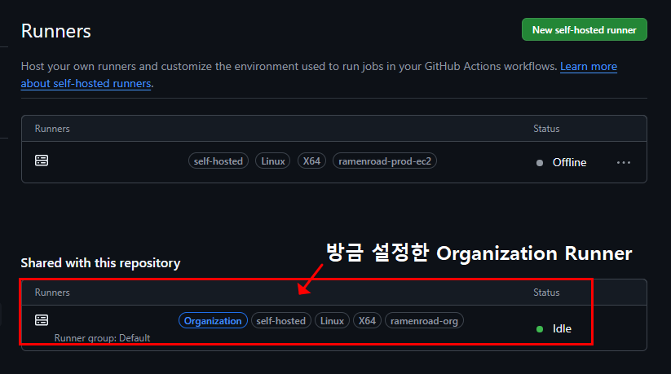The height and width of the screenshot is (374, 671).
Task: Click the green Idle status dot
Action: (x=540, y=329)
